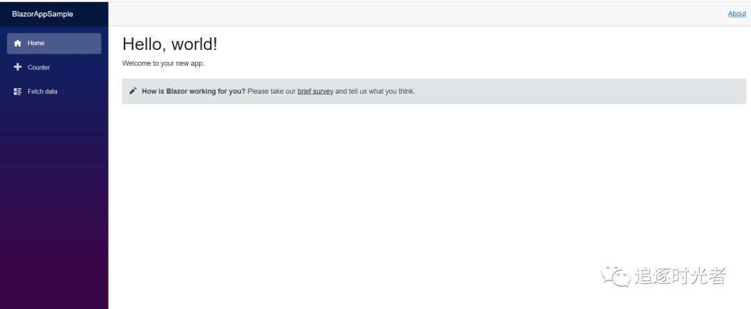Click the empty purple area of the sidebar
The width and height of the screenshot is (751, 309).
pyautogui.click(x=54, y=208)
